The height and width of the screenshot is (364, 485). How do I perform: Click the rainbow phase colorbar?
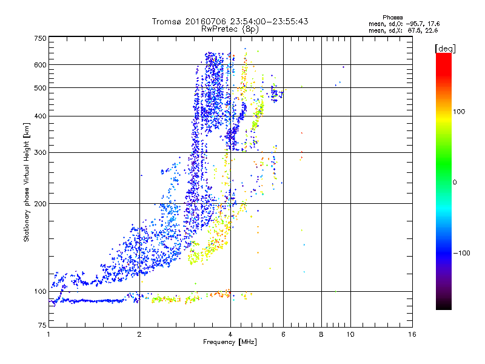[444, 181]
